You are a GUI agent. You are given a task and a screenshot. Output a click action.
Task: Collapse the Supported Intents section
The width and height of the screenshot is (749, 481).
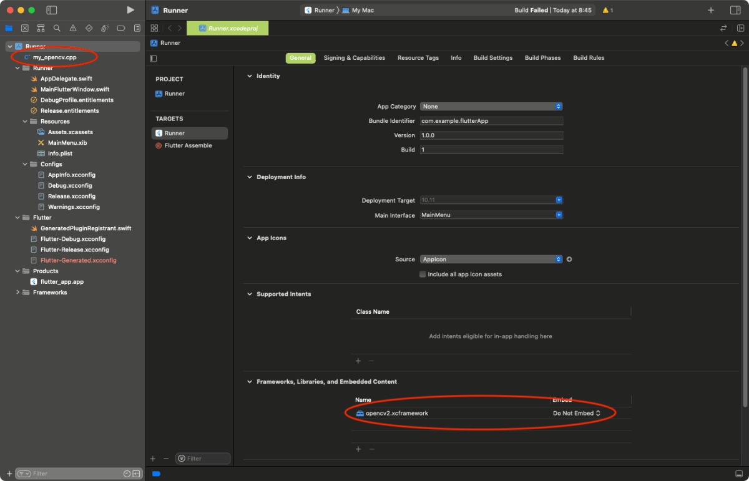250,294
